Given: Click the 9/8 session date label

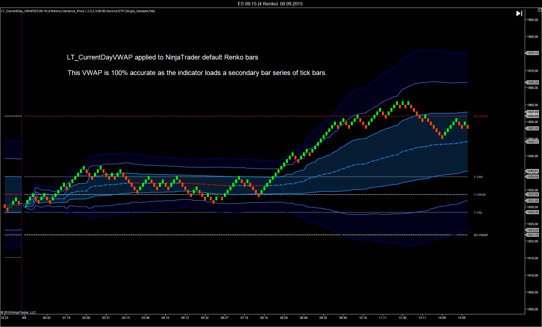Looking at the screenshot, I should tap(24, 318).
